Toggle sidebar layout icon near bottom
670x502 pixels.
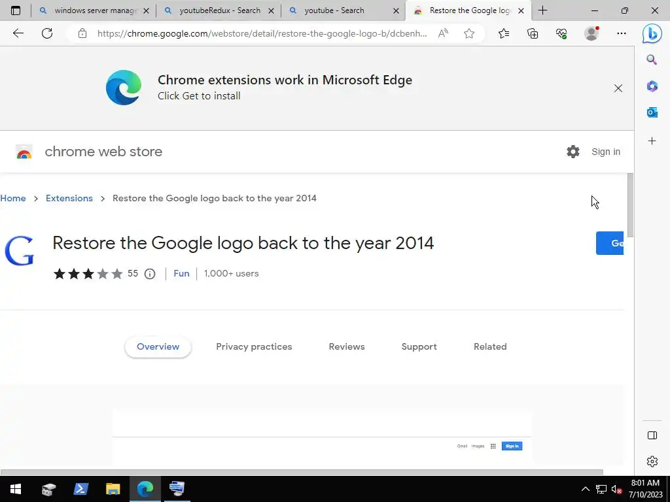click(652, 435)
